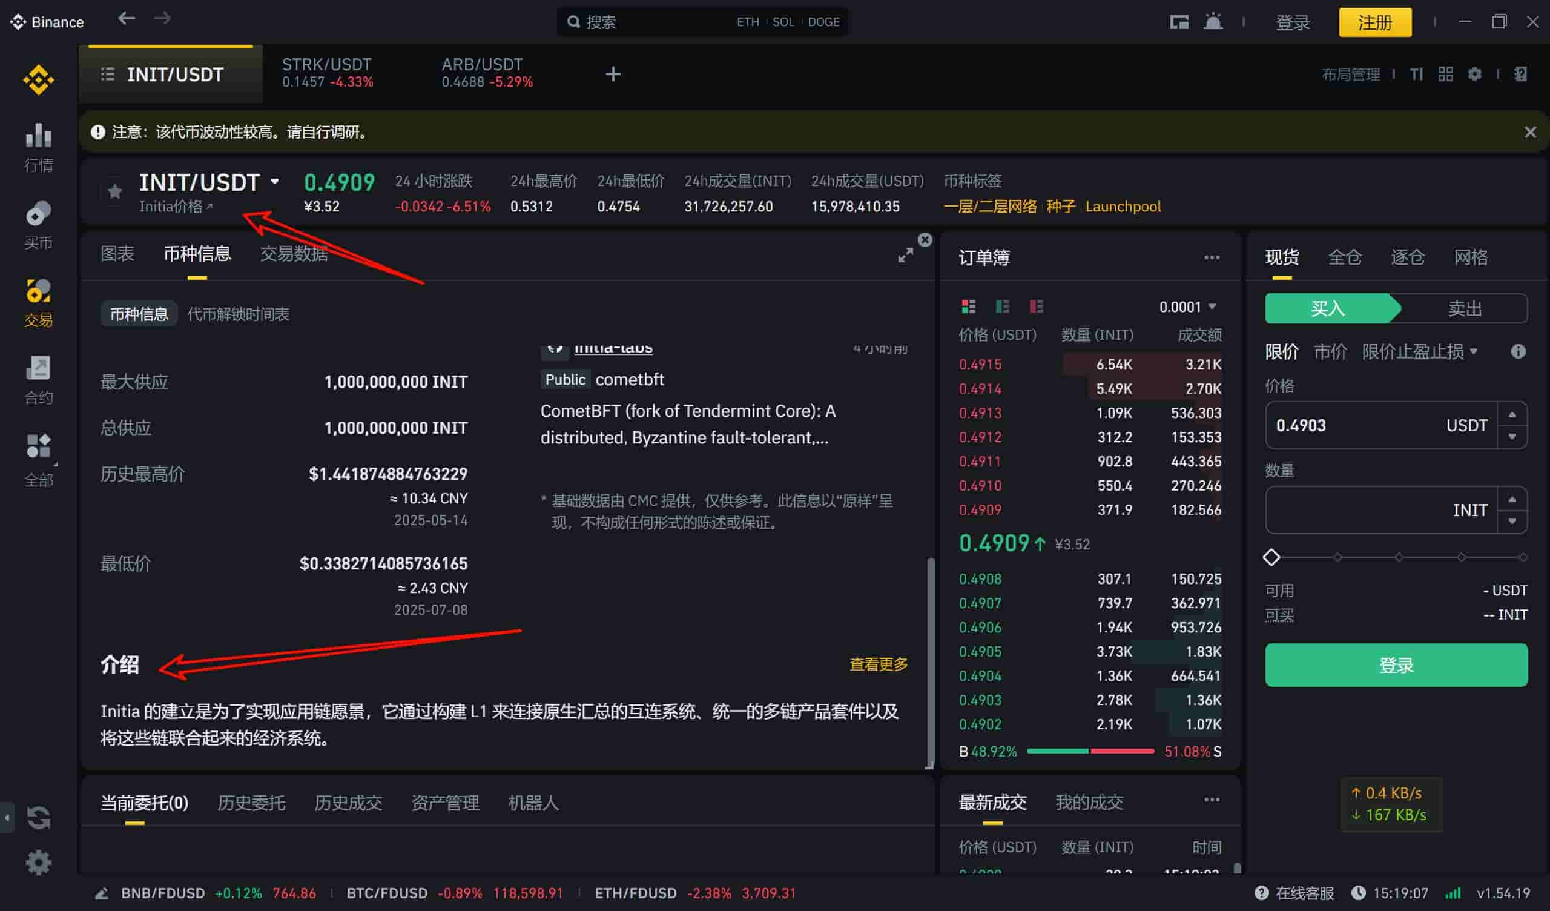Click the yellow 注册 register button
1550x911 pixels.
click(1374, 23)
